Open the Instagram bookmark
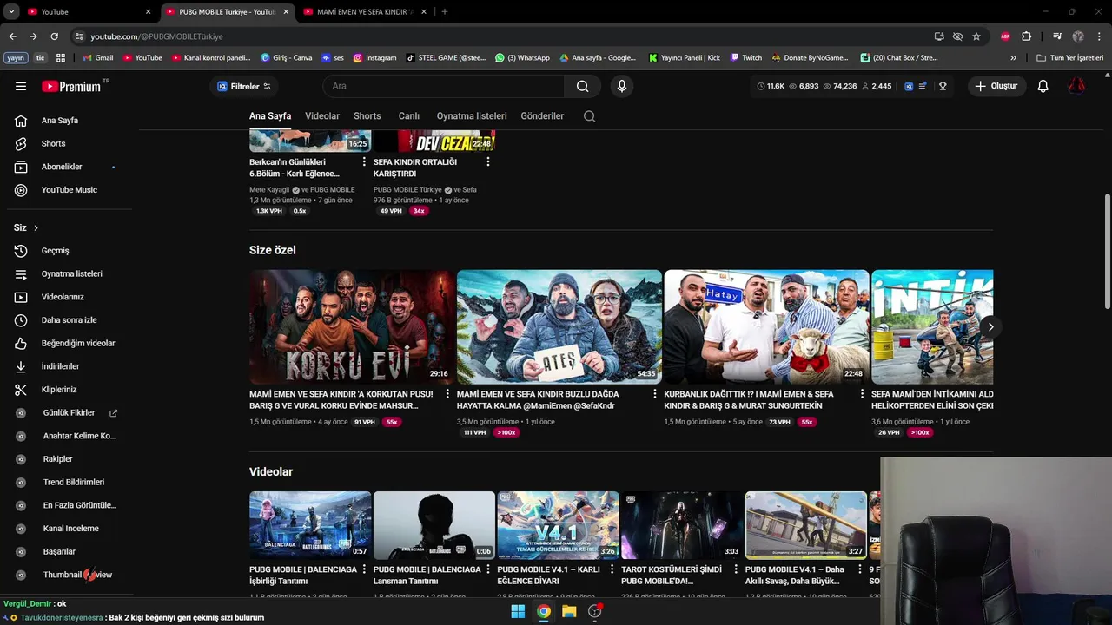 (x=374, y=58)
